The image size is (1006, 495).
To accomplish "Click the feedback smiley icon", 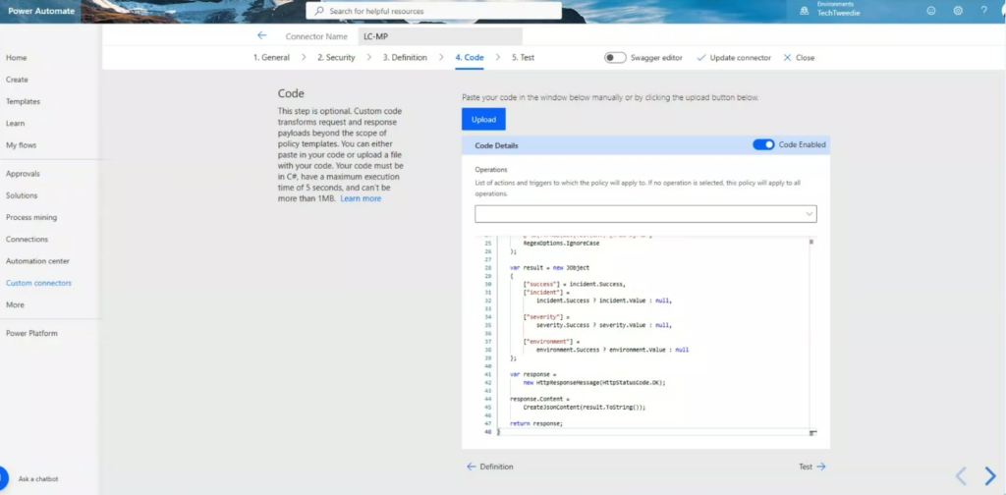I will 931,11.
